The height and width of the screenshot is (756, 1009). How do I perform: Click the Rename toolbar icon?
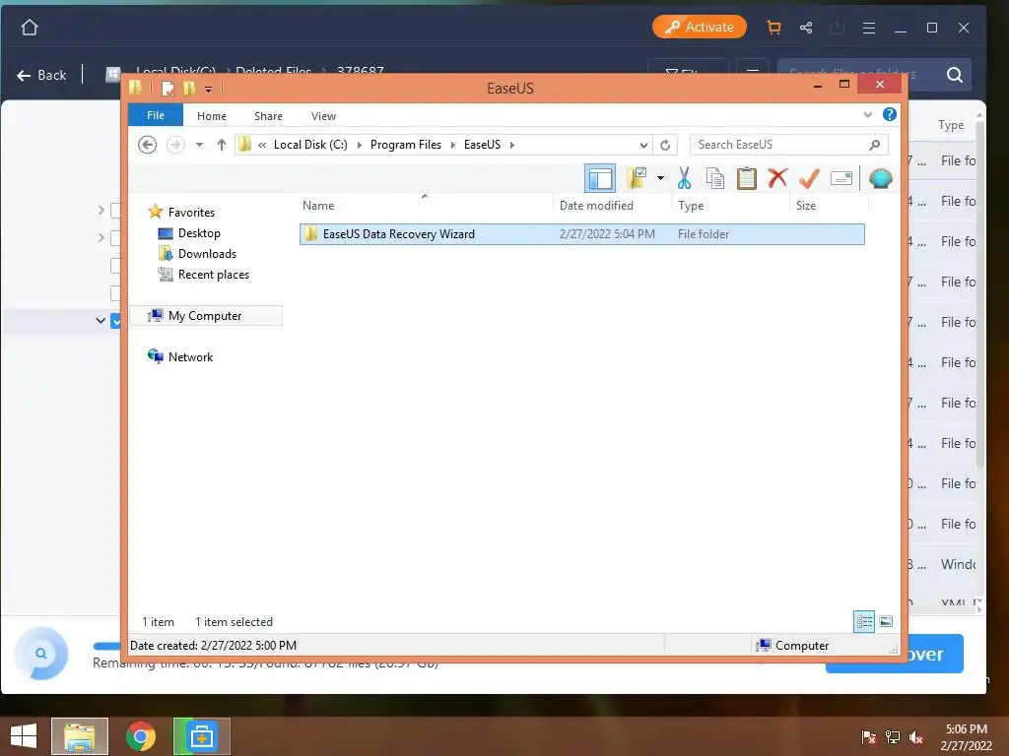tap(841, 178)
